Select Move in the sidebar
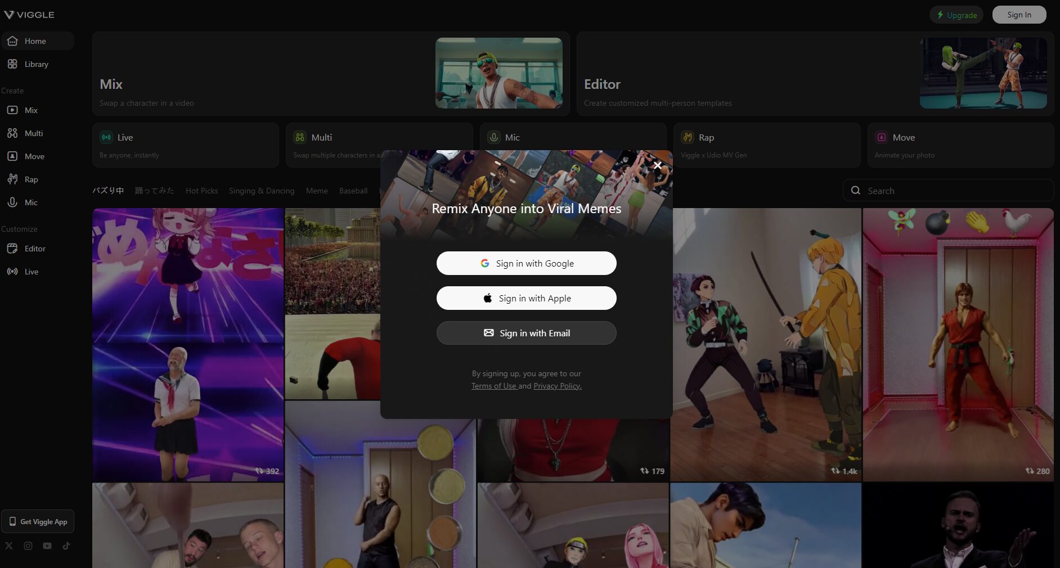The height and width of the screenshot is (568, 1060). pyautogui.click(x=37, y=156)
